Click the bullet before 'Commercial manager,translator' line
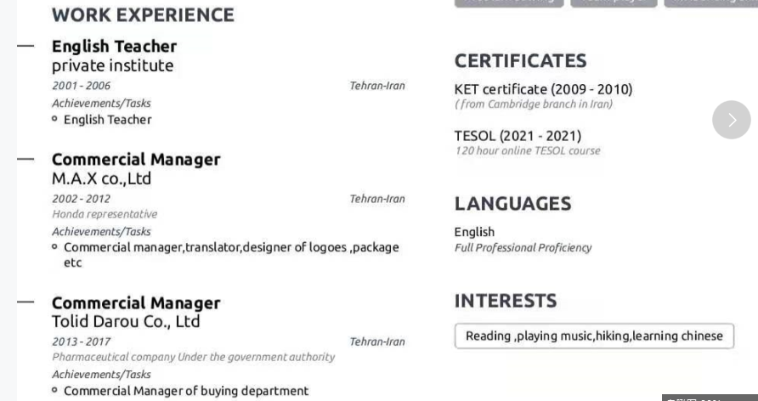The height and width of the screenshot is (401, 758). pyautogui.click(x=55, y=247)
